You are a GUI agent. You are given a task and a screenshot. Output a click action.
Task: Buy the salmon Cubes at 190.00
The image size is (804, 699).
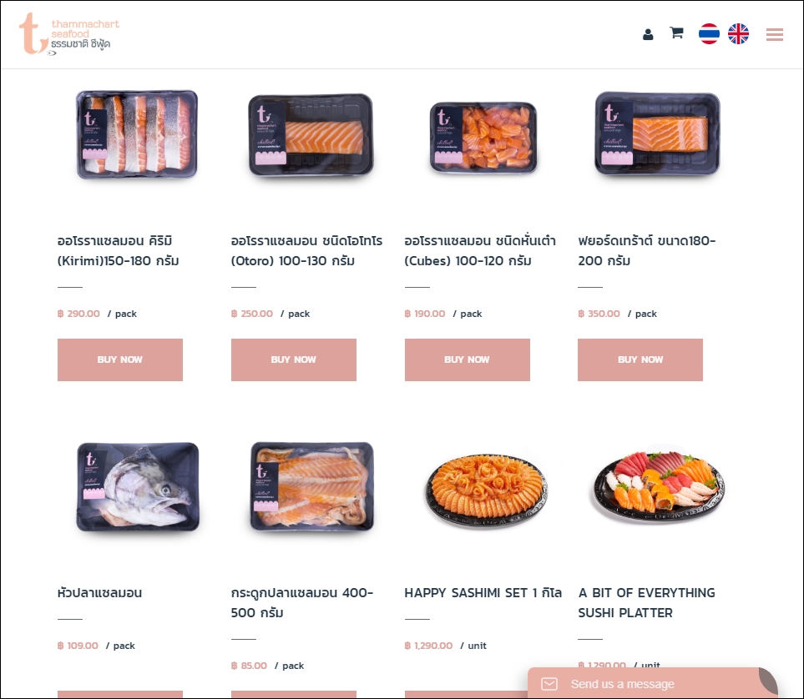[467, 360]
